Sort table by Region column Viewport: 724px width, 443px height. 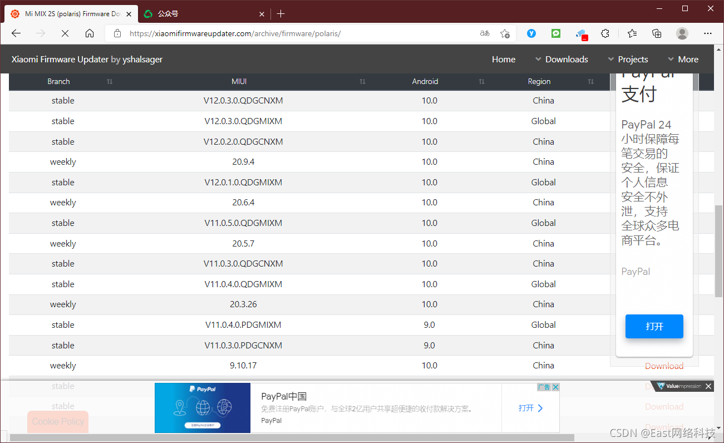[543, 81]
